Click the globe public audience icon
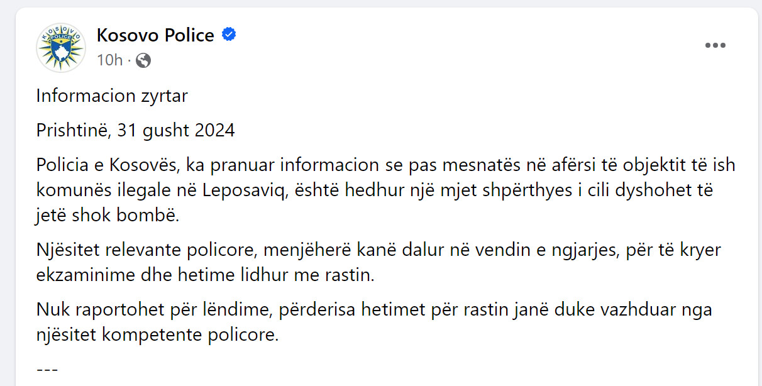Image resolution: width=762 pixels, height=386 pixels. (x=143, y=60)
